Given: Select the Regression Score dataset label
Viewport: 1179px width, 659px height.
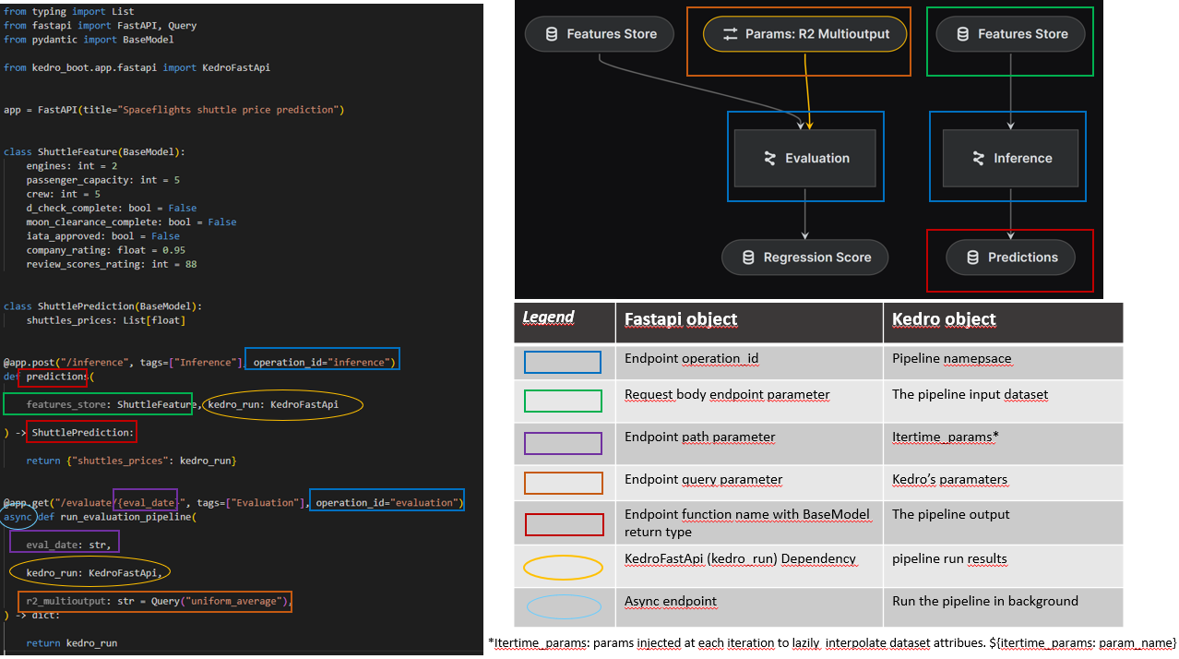Looking at the screenshot, I should (x=817, y=258).
